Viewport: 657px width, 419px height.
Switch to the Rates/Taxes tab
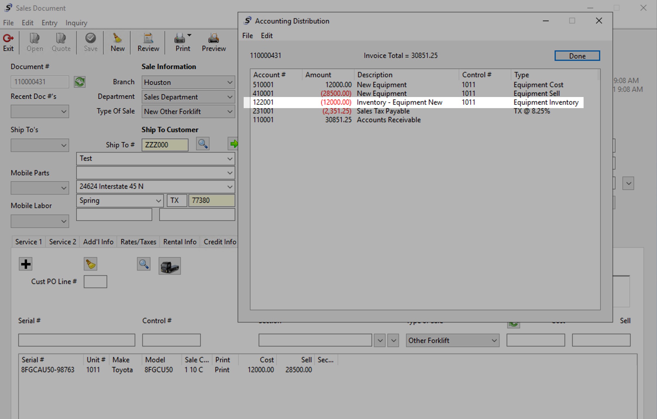pos(138,242)
